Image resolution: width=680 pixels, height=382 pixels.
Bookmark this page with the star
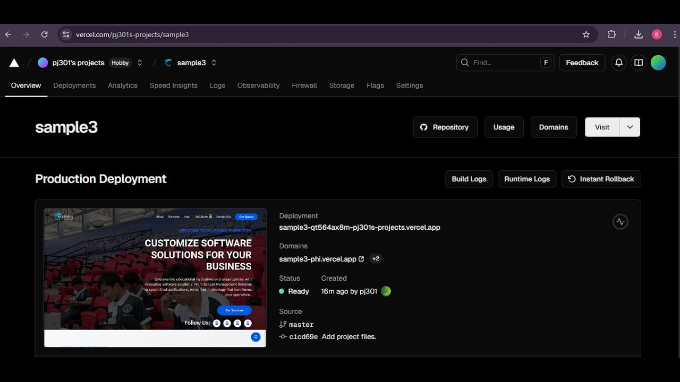point(586,34)
